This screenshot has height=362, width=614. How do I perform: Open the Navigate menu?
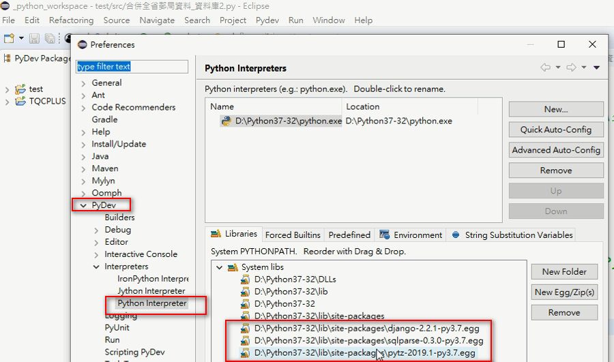point(157,20)
